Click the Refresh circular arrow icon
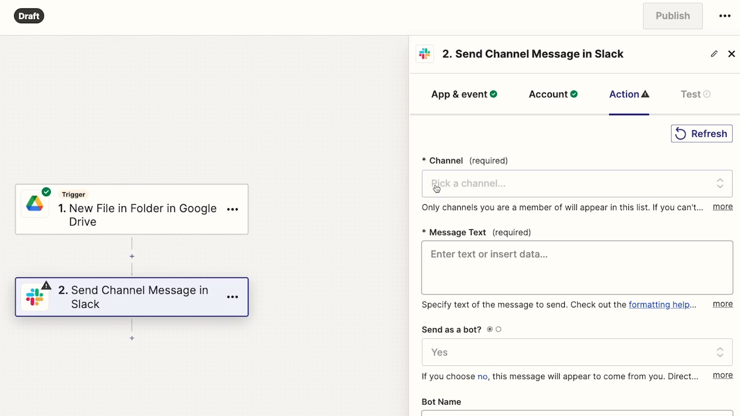This screenshot has width=740, height=416. click(680, 134)
